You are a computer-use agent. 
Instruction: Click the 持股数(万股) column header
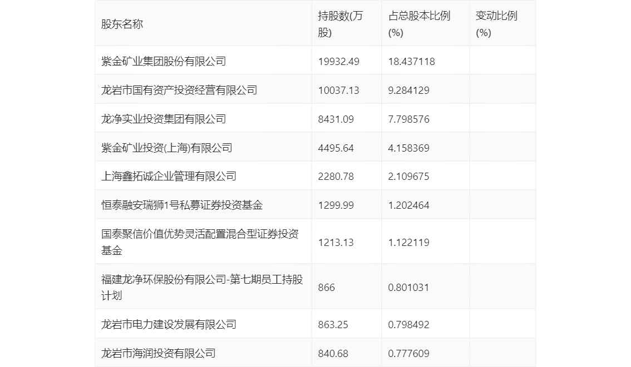341,24
